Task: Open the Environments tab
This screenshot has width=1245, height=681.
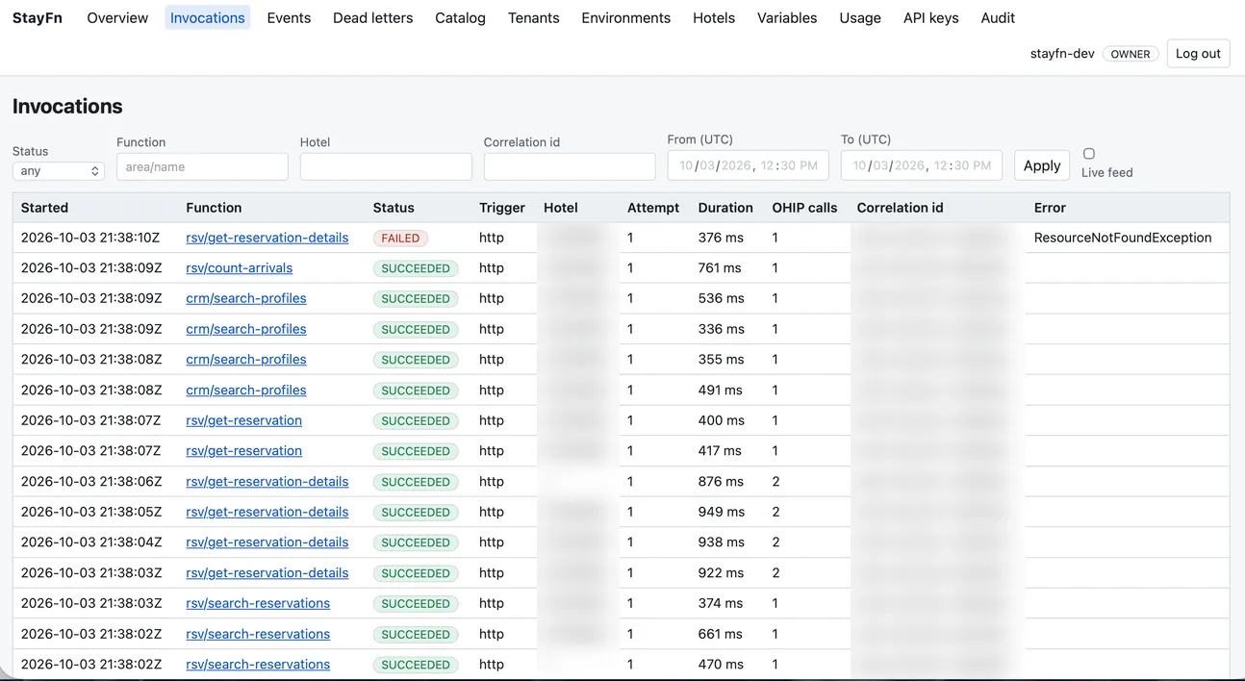Action: coord(626,17)
